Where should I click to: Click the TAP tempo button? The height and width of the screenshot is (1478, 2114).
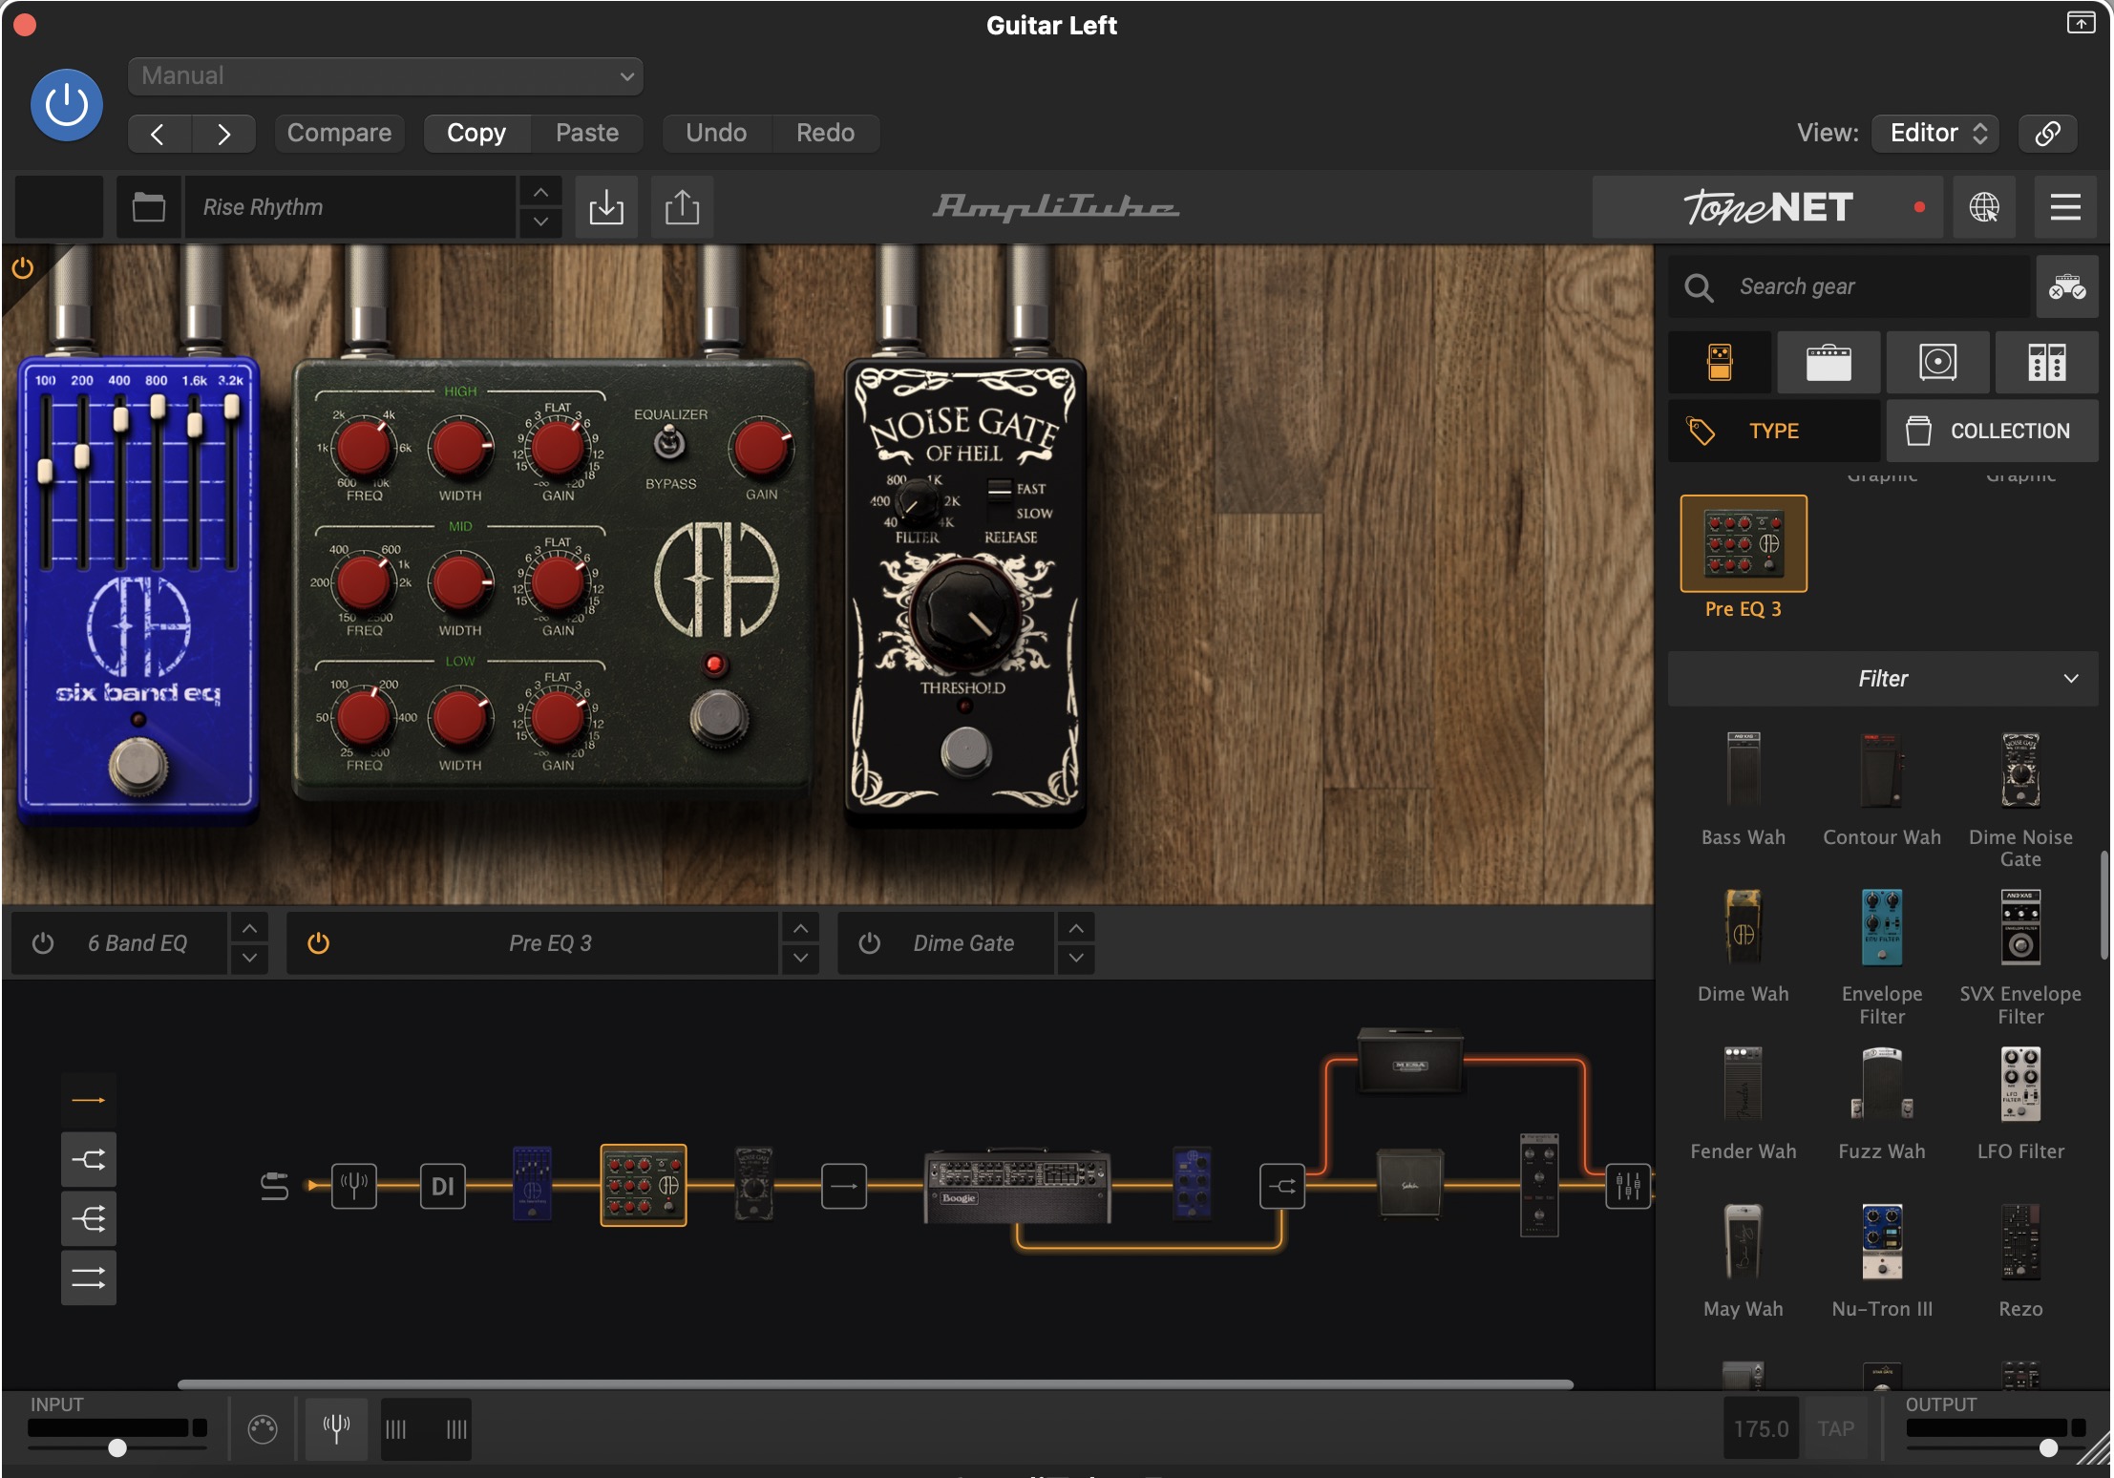[1835, 1428]
